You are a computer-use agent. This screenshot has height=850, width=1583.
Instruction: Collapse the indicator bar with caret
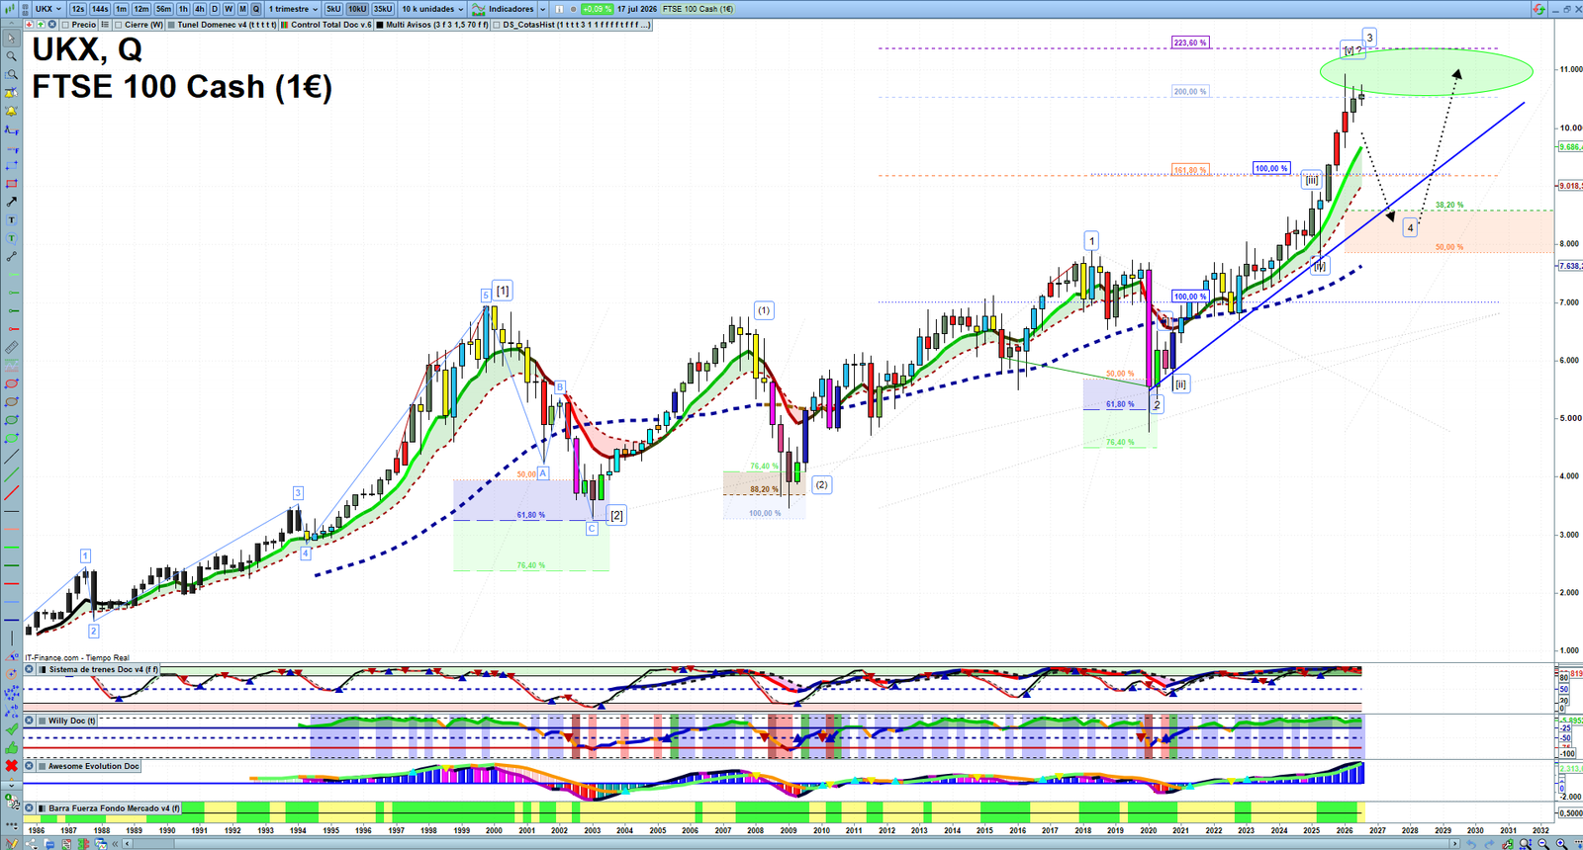[x=11, y=25]
